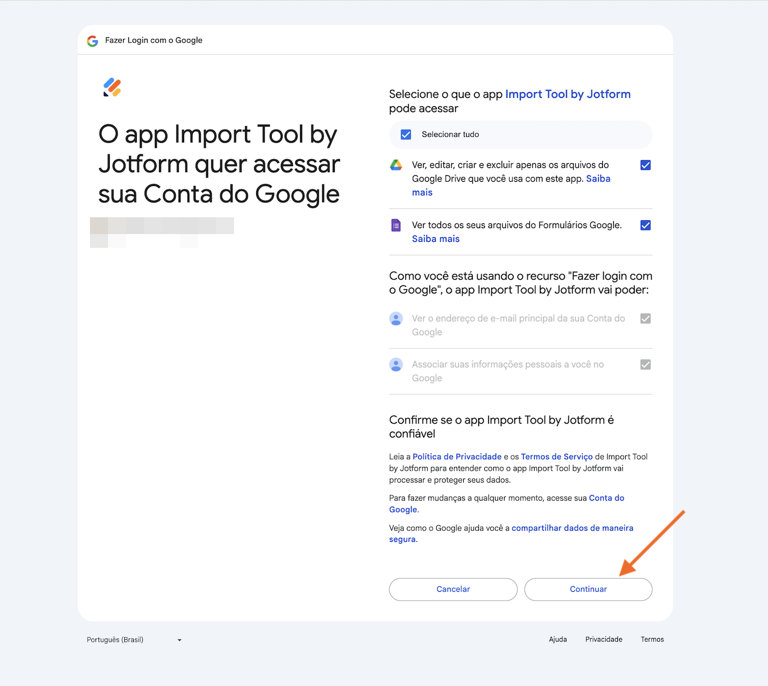Click the Ajuda footer link

click(558, 639)
